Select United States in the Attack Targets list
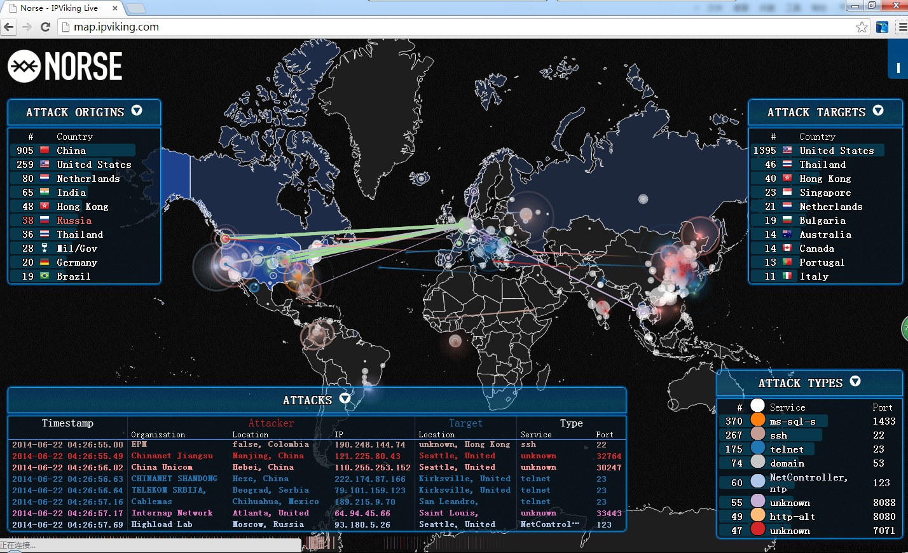908x553 pixels. 836,151
